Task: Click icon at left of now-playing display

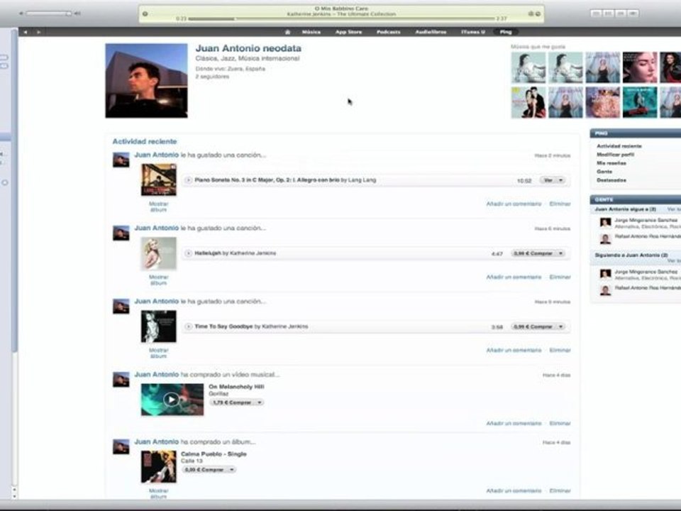Action: click(x=145, y=14)
